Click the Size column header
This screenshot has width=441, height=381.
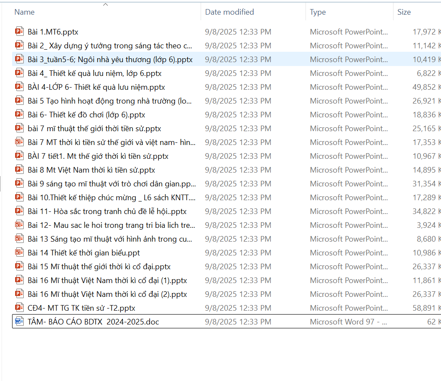point(404,12)
